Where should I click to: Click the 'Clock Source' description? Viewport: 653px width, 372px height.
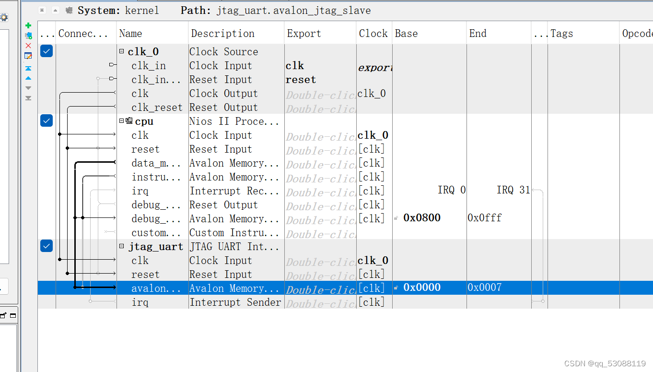click(223, 52)
